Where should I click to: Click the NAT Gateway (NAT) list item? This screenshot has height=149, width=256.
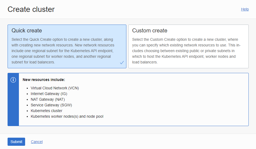click(x=48, y=99)
